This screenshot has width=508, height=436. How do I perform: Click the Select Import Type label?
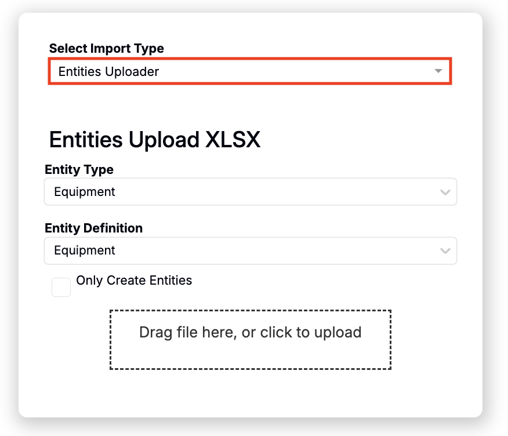[106, 49]
